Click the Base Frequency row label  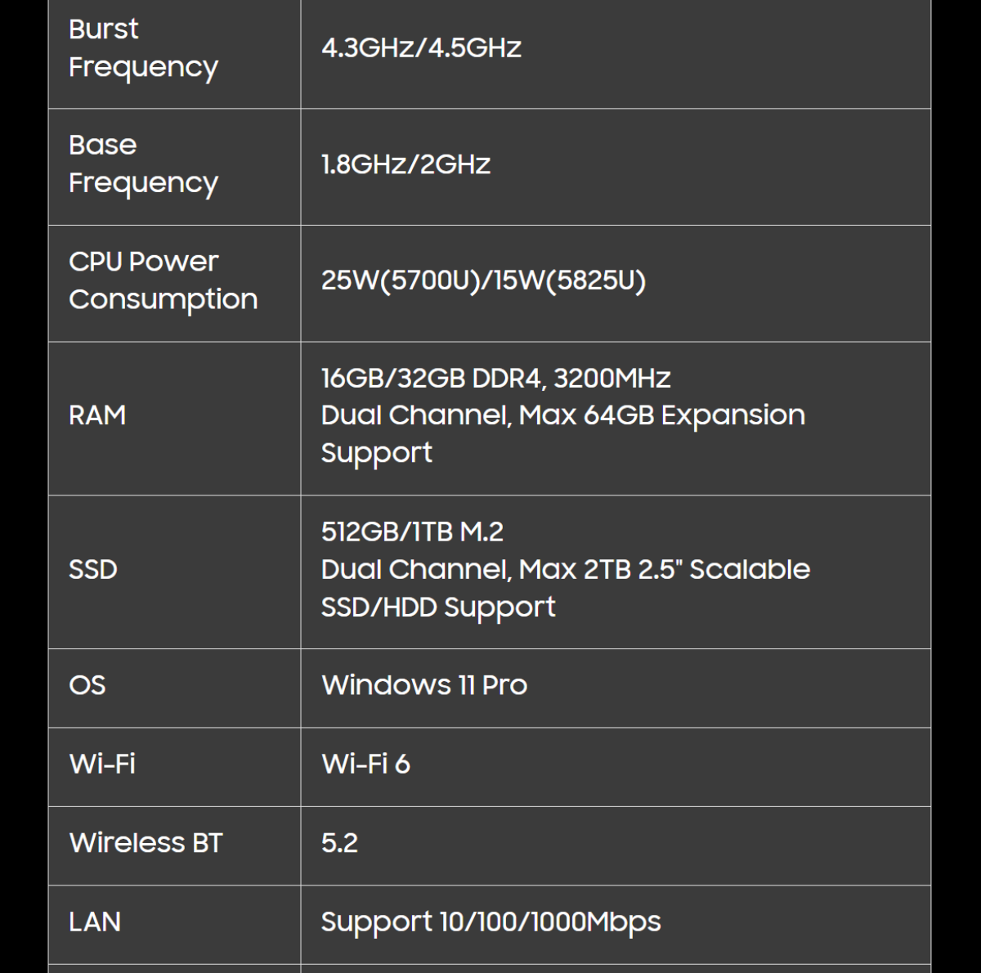[x=143, y=164]
